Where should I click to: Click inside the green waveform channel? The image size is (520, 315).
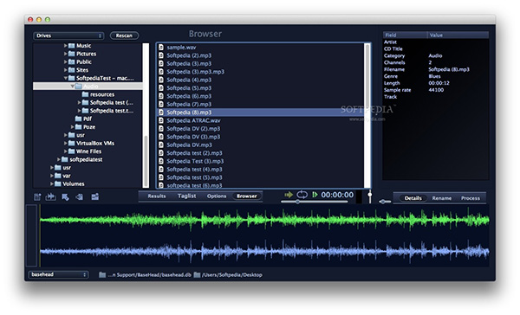[x=264, y=220]
